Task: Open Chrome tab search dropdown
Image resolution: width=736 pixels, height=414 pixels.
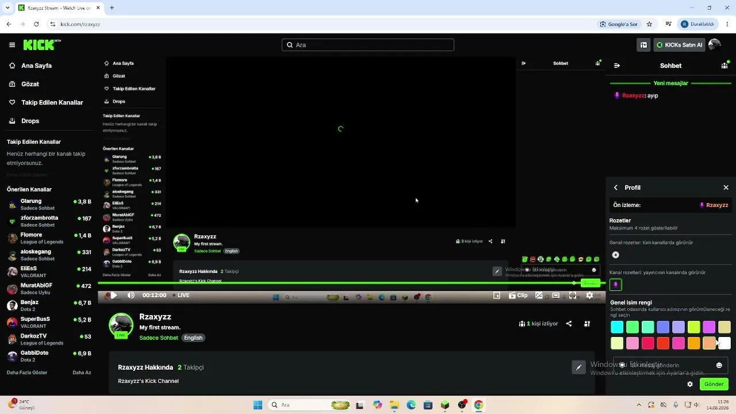Action: (7, 8)
